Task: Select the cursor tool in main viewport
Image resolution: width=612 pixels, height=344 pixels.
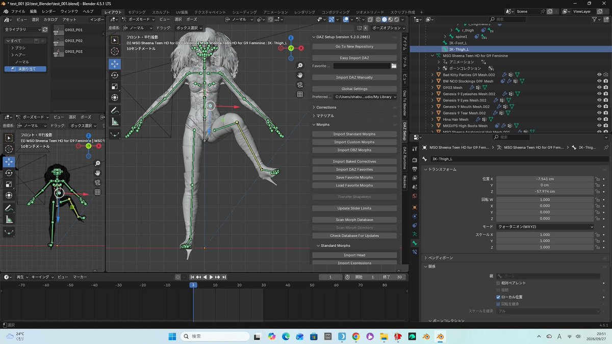Action: click(x=115, y=51)
